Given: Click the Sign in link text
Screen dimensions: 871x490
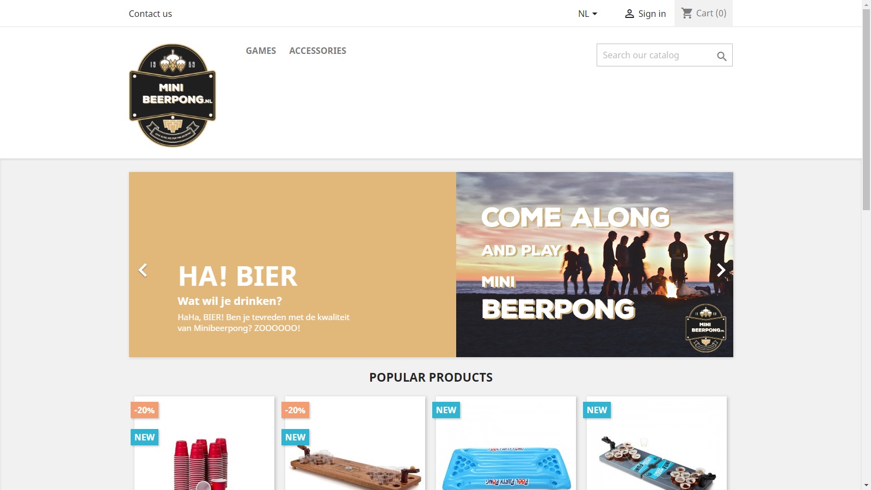Looking at the screenshot, I should (x=652, y=14).
